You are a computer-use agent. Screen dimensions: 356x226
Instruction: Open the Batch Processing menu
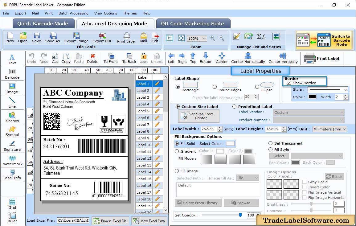coord(73,13)
